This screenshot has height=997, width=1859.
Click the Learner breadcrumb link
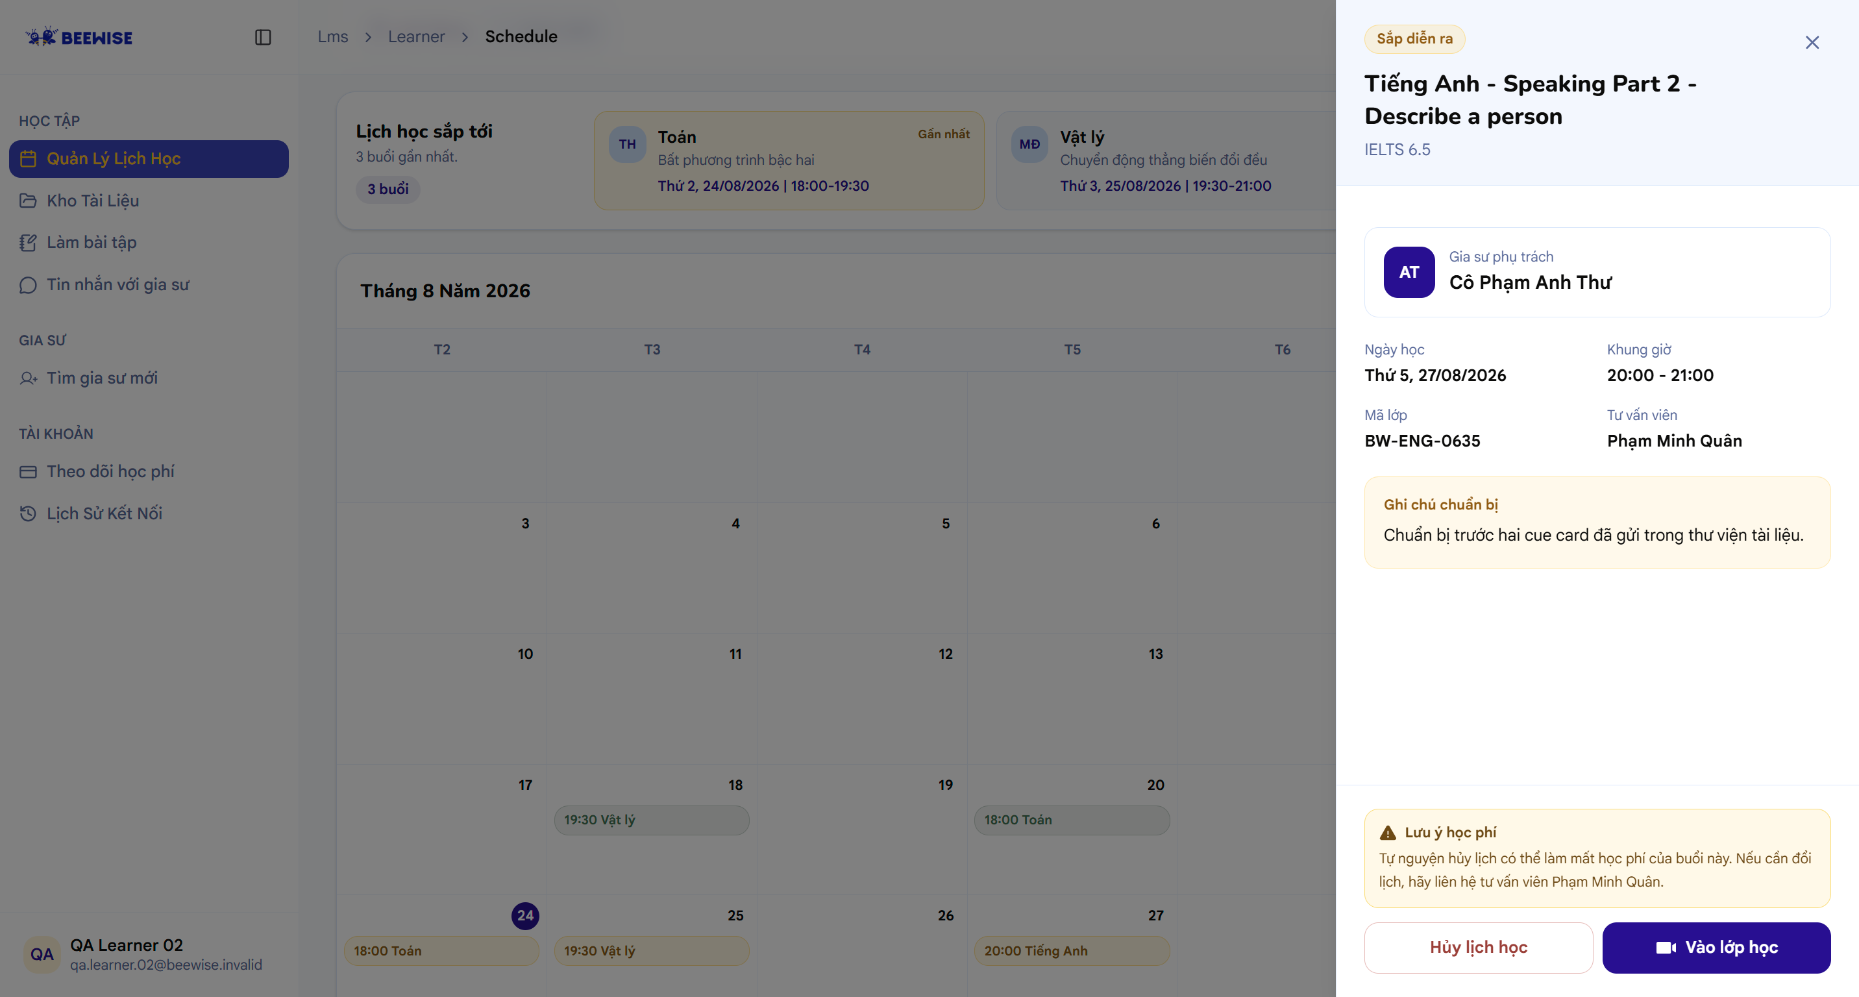point(415,37)
